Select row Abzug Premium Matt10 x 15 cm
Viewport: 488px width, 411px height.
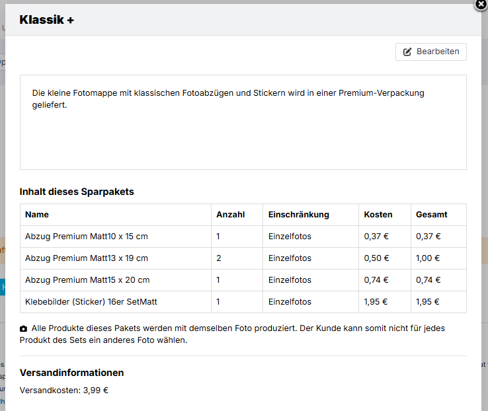pyautogui.click(x=243, y=237)
